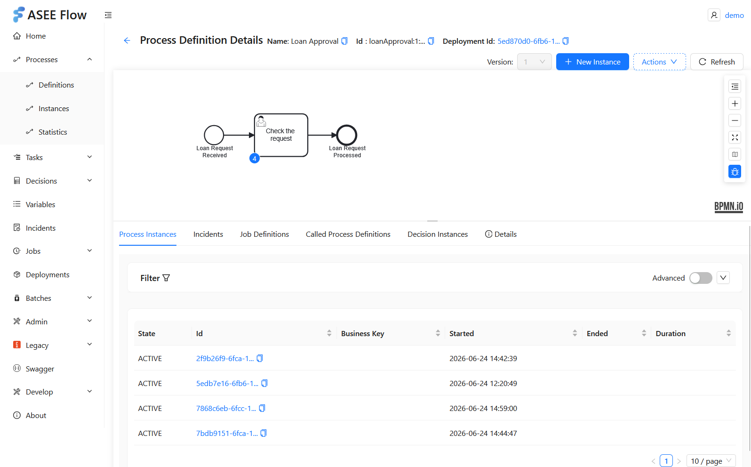
Task: Toggle the diagram minimap icon
Action: [x=735, y=154]
